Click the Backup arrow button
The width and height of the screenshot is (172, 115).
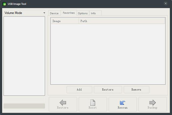tap(153, 104)
